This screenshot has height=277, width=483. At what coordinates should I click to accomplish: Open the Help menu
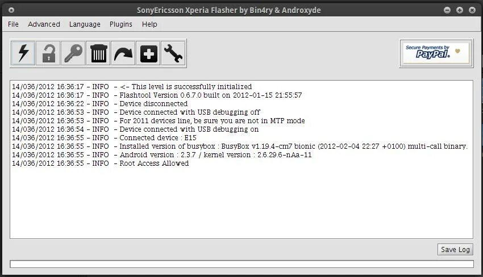(x=149, y=24)
